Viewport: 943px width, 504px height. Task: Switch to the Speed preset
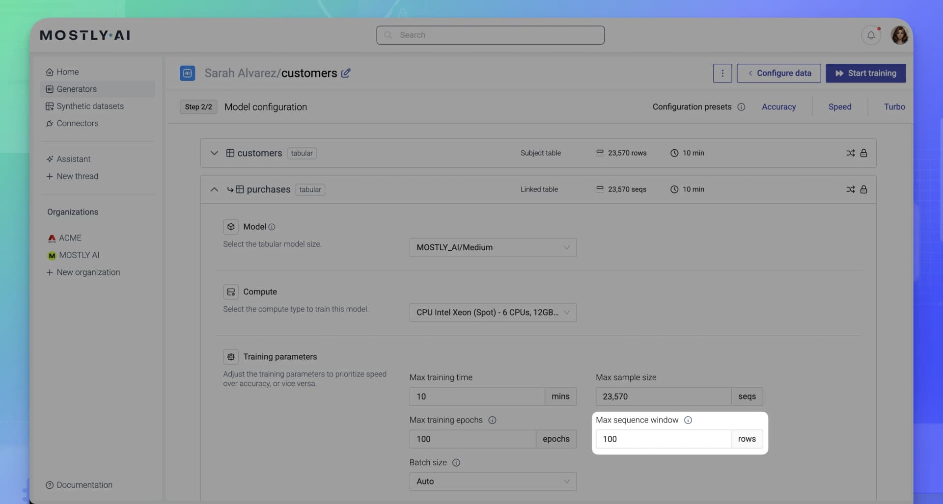click(x=839, y=106)
